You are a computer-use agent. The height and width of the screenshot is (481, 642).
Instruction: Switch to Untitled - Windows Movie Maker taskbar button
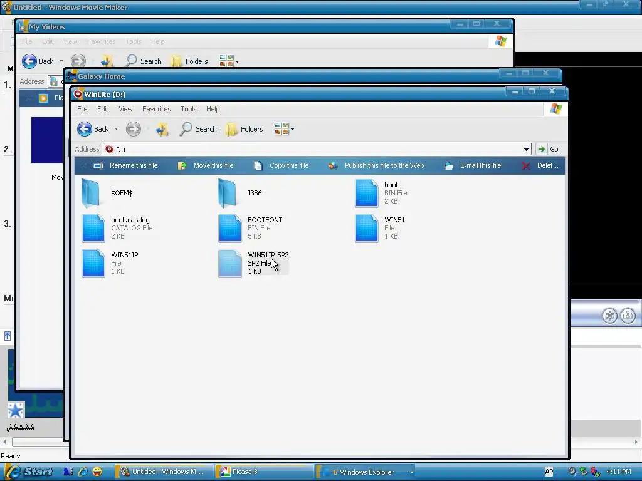coord(164,472)
